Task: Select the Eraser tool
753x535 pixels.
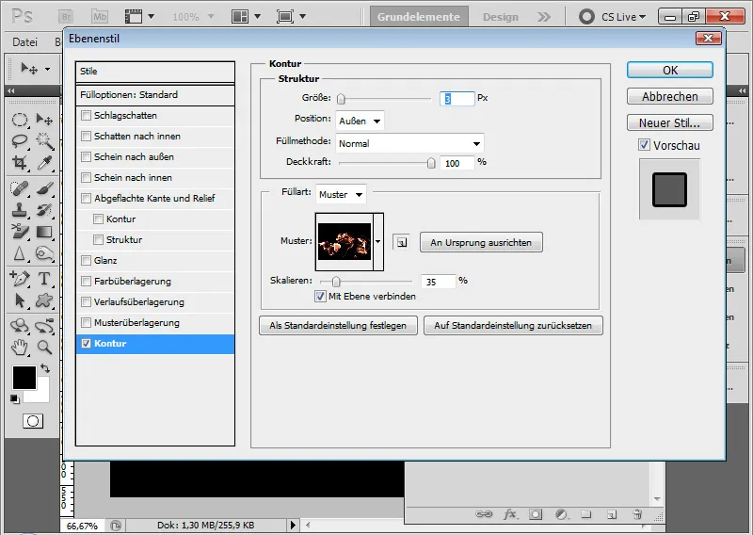Action: (x=19, y=232)
